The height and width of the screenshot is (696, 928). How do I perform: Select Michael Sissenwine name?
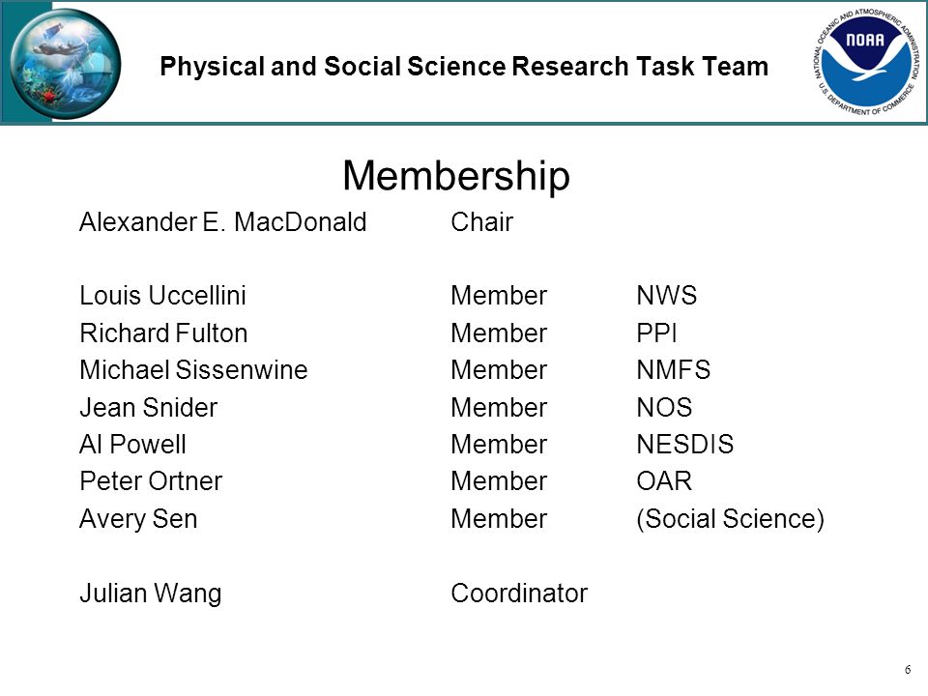193,370
